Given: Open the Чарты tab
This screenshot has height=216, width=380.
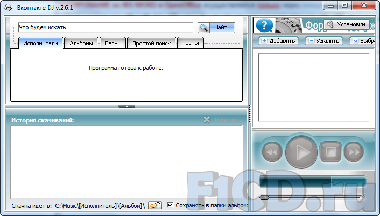Looking at the screenshot, I should (190, 43).
